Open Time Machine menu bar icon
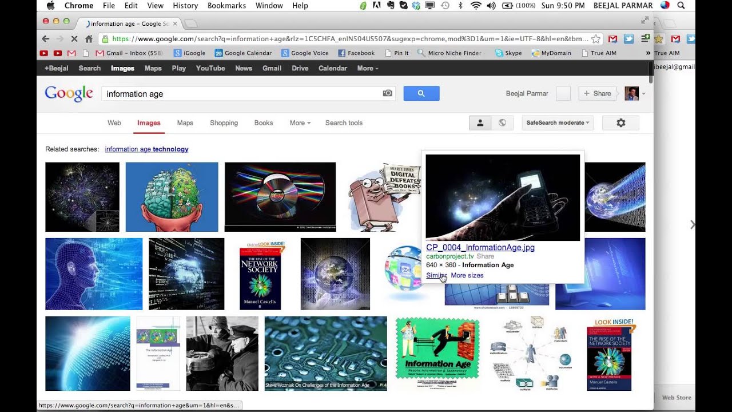Screen dimensions: 732x412 click(x=444, y=6)
